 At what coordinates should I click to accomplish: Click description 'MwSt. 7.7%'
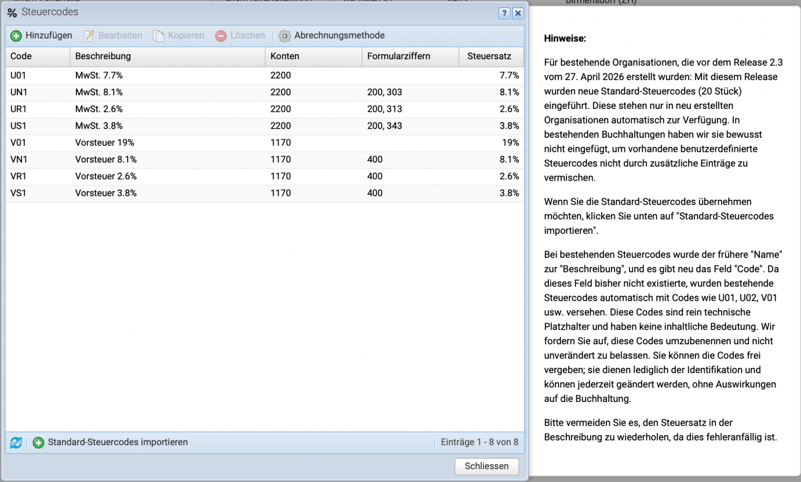point(99,76)
